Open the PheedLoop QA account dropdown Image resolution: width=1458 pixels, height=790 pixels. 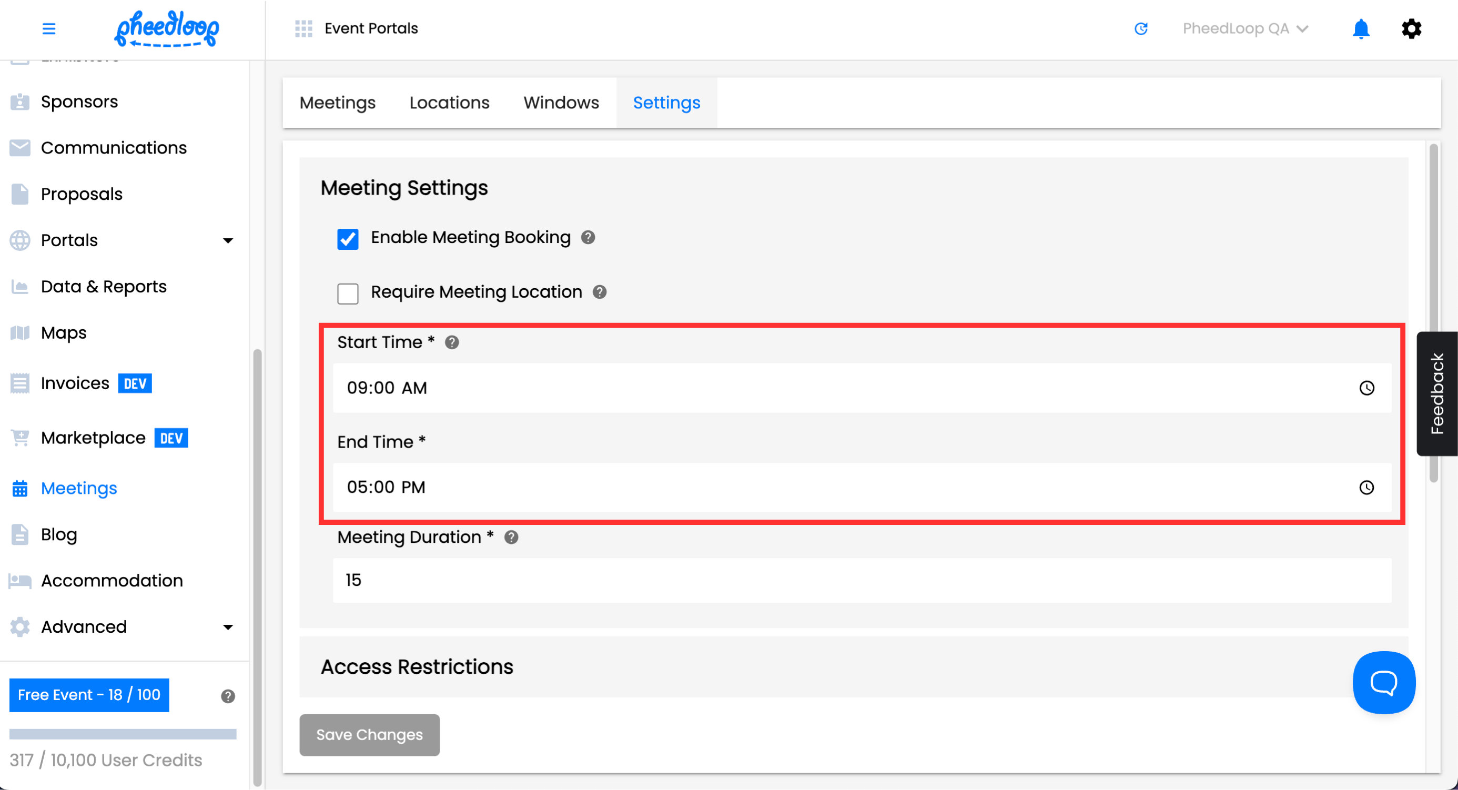(x=1244, y=28)
